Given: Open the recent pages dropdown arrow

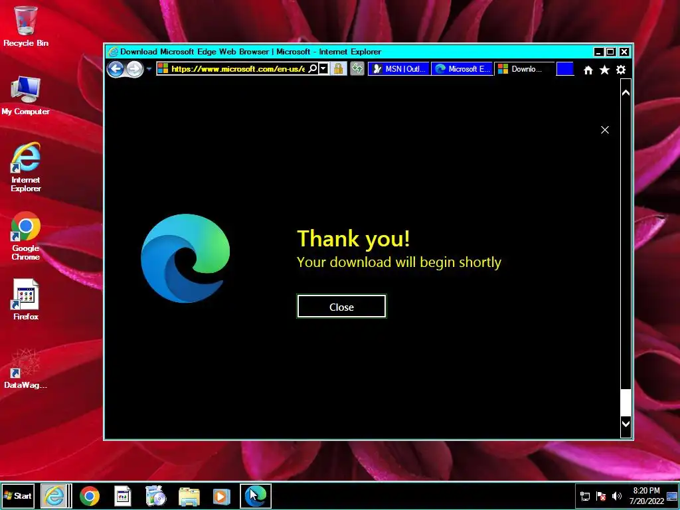Looking at the screenshot, I should click(149, 69).
